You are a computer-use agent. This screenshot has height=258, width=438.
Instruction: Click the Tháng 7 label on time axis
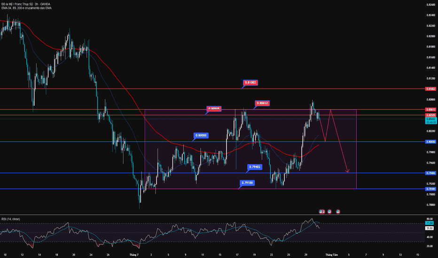pyautogui.click(x=134, y=254)
